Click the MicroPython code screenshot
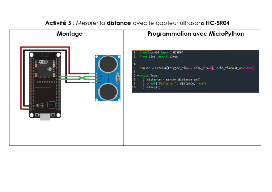The width and height of the screenshot is (272, 192). point(195,71)
